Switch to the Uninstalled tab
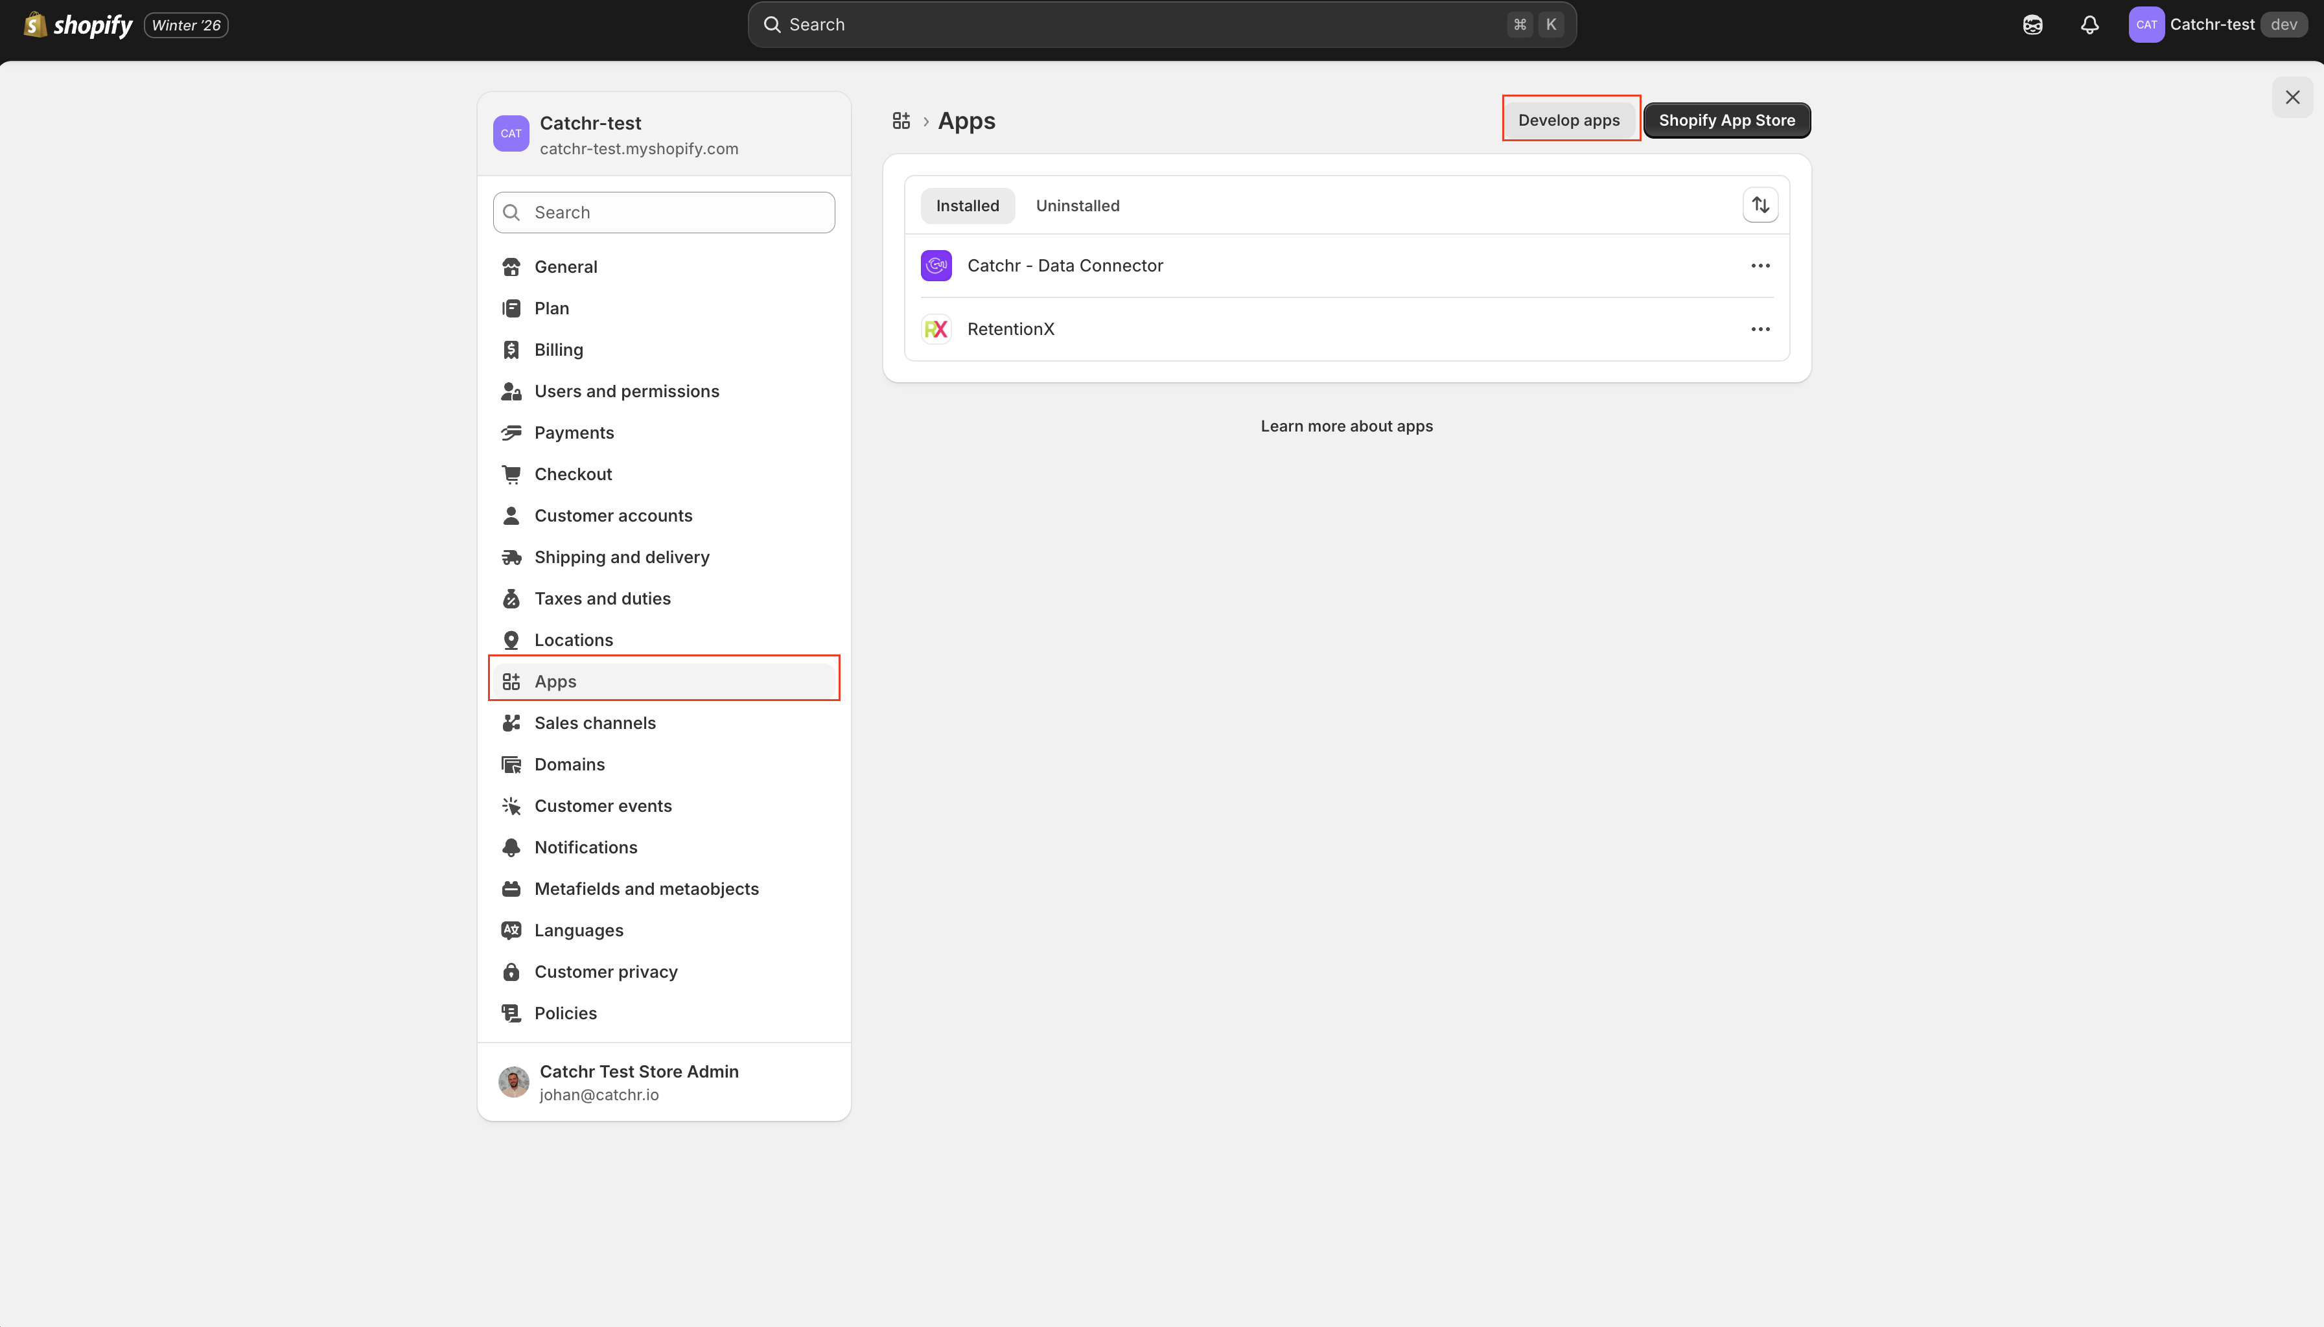Viewport: 2324px width, 1327px height. 1077,206
